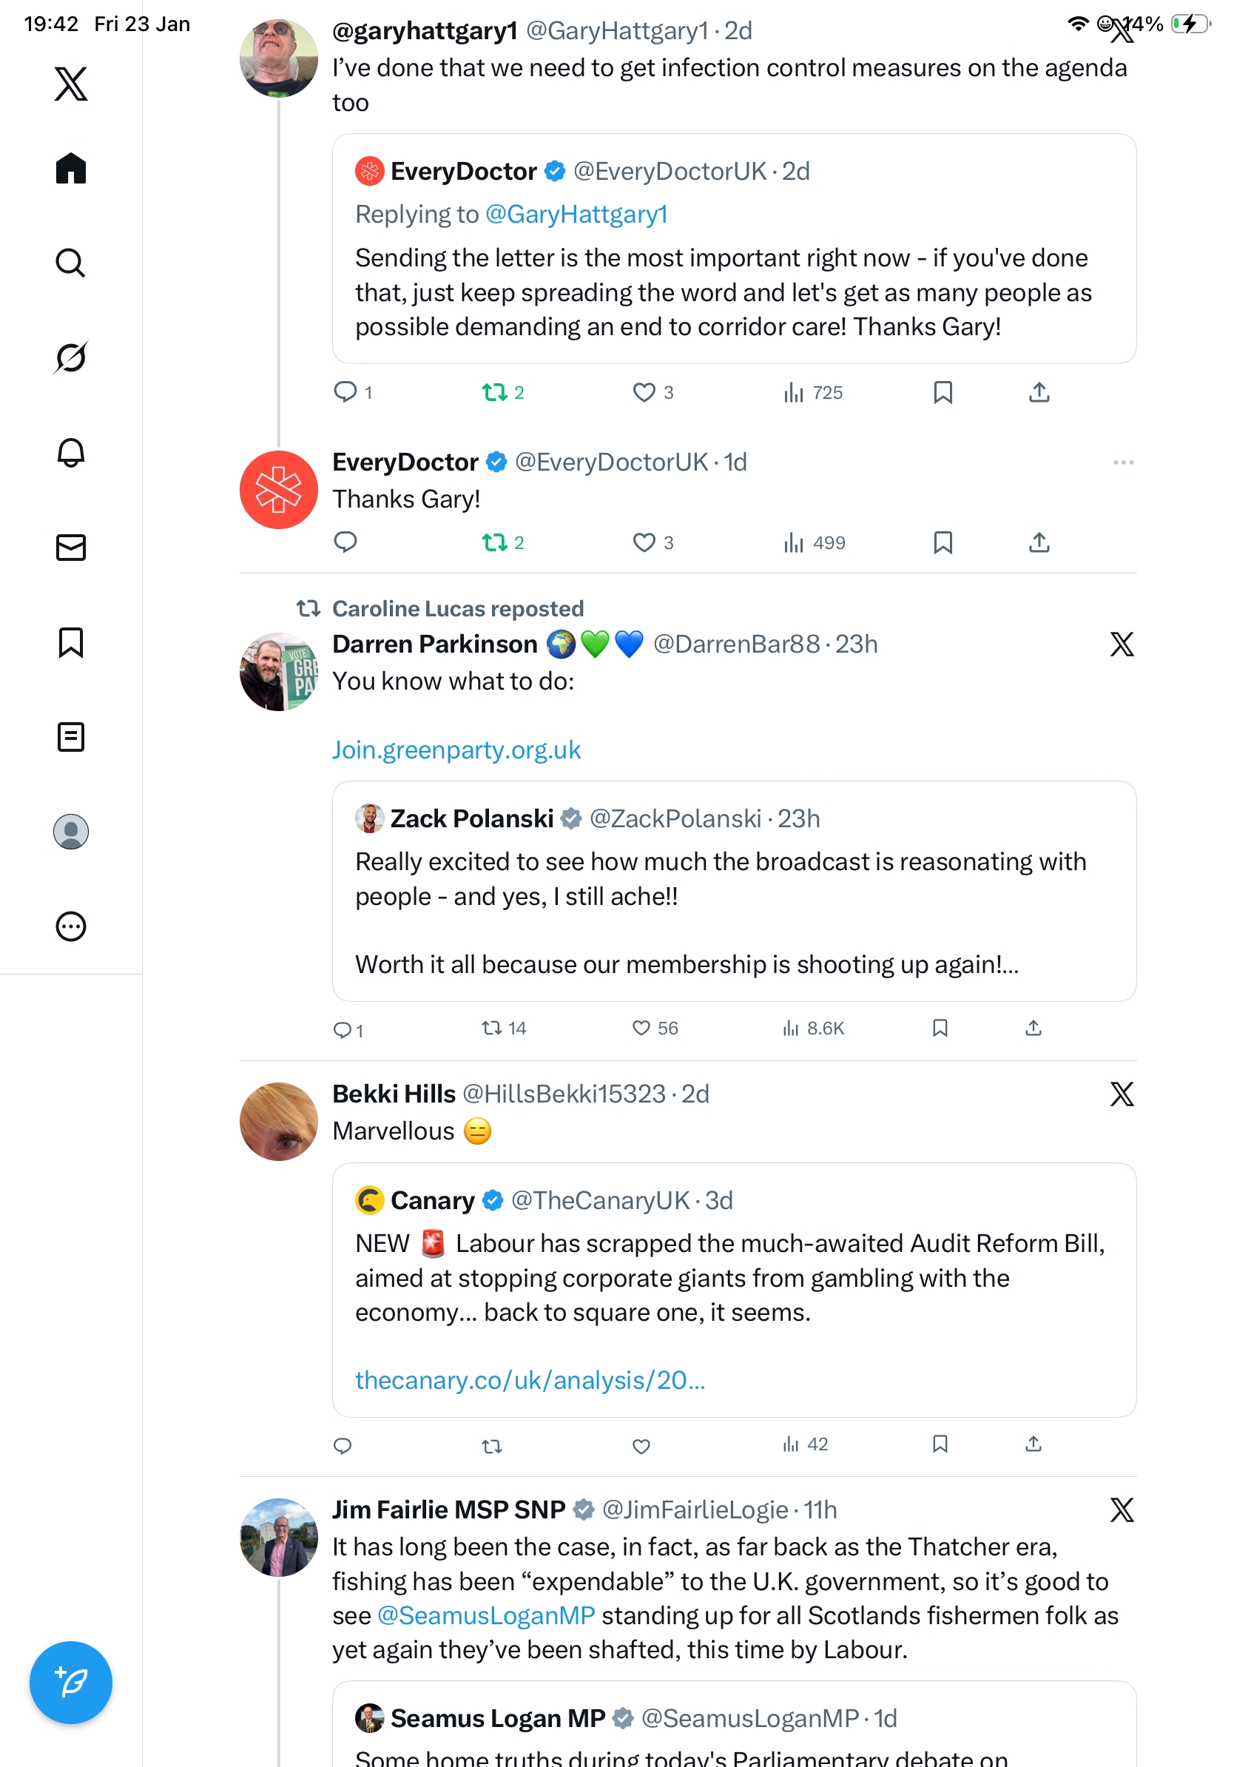Open Bookmarks in the sidebar

click(71, 642)
